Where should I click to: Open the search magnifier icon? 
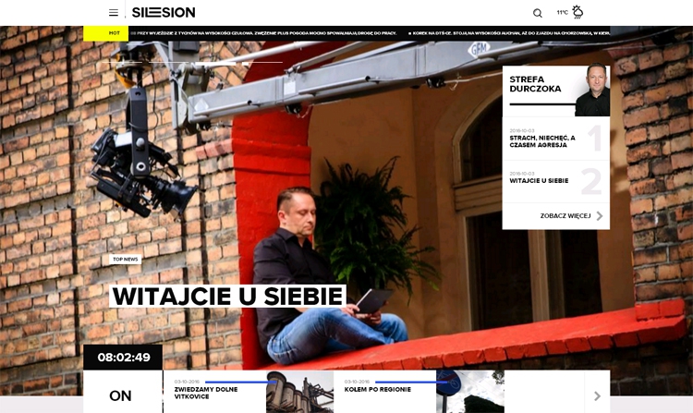click(x=538, y=13)
